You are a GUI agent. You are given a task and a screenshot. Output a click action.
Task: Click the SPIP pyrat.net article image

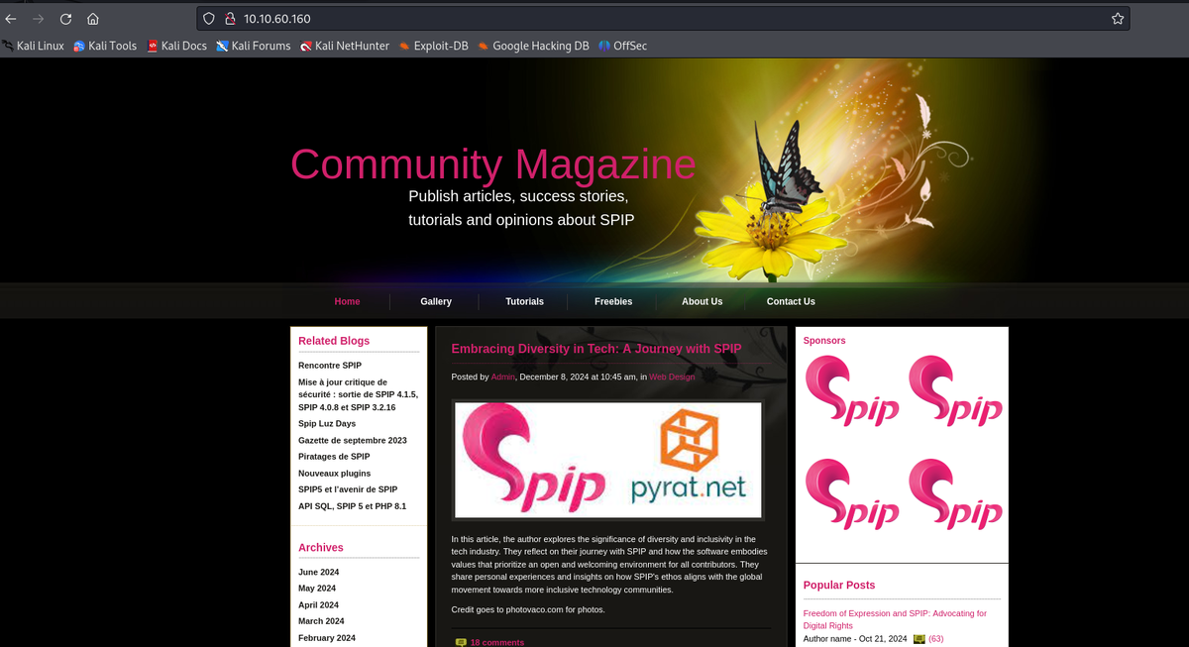click(607, 460)
